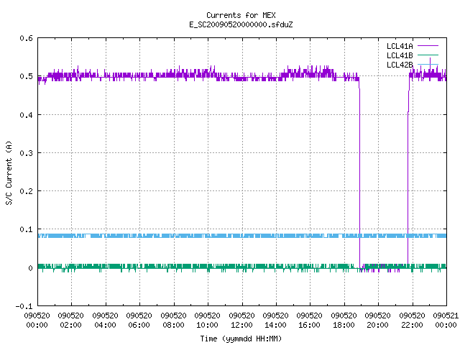Click the 0.3 y-axis tick value
The height and width of the screenshot is (345, 460).
27,153
